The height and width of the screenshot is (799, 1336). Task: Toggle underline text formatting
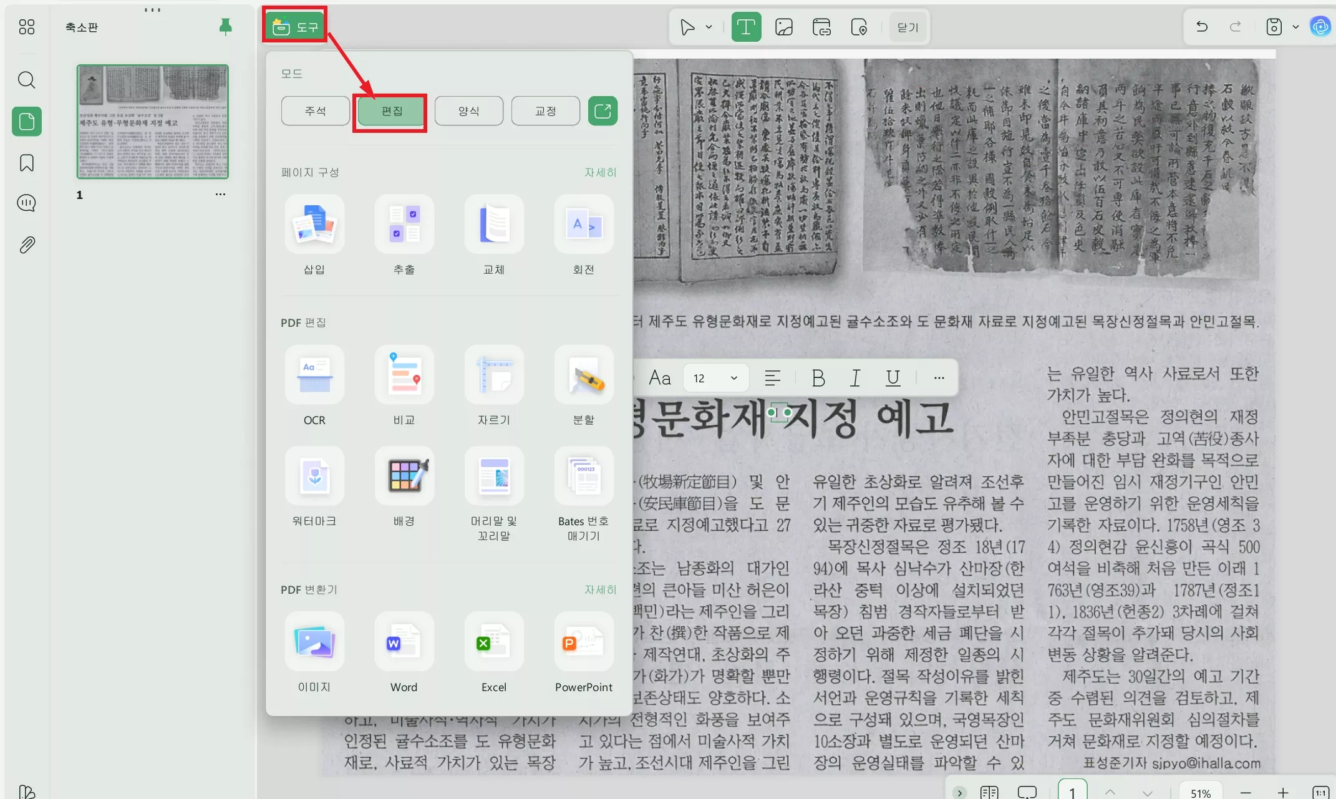[893, 377]
